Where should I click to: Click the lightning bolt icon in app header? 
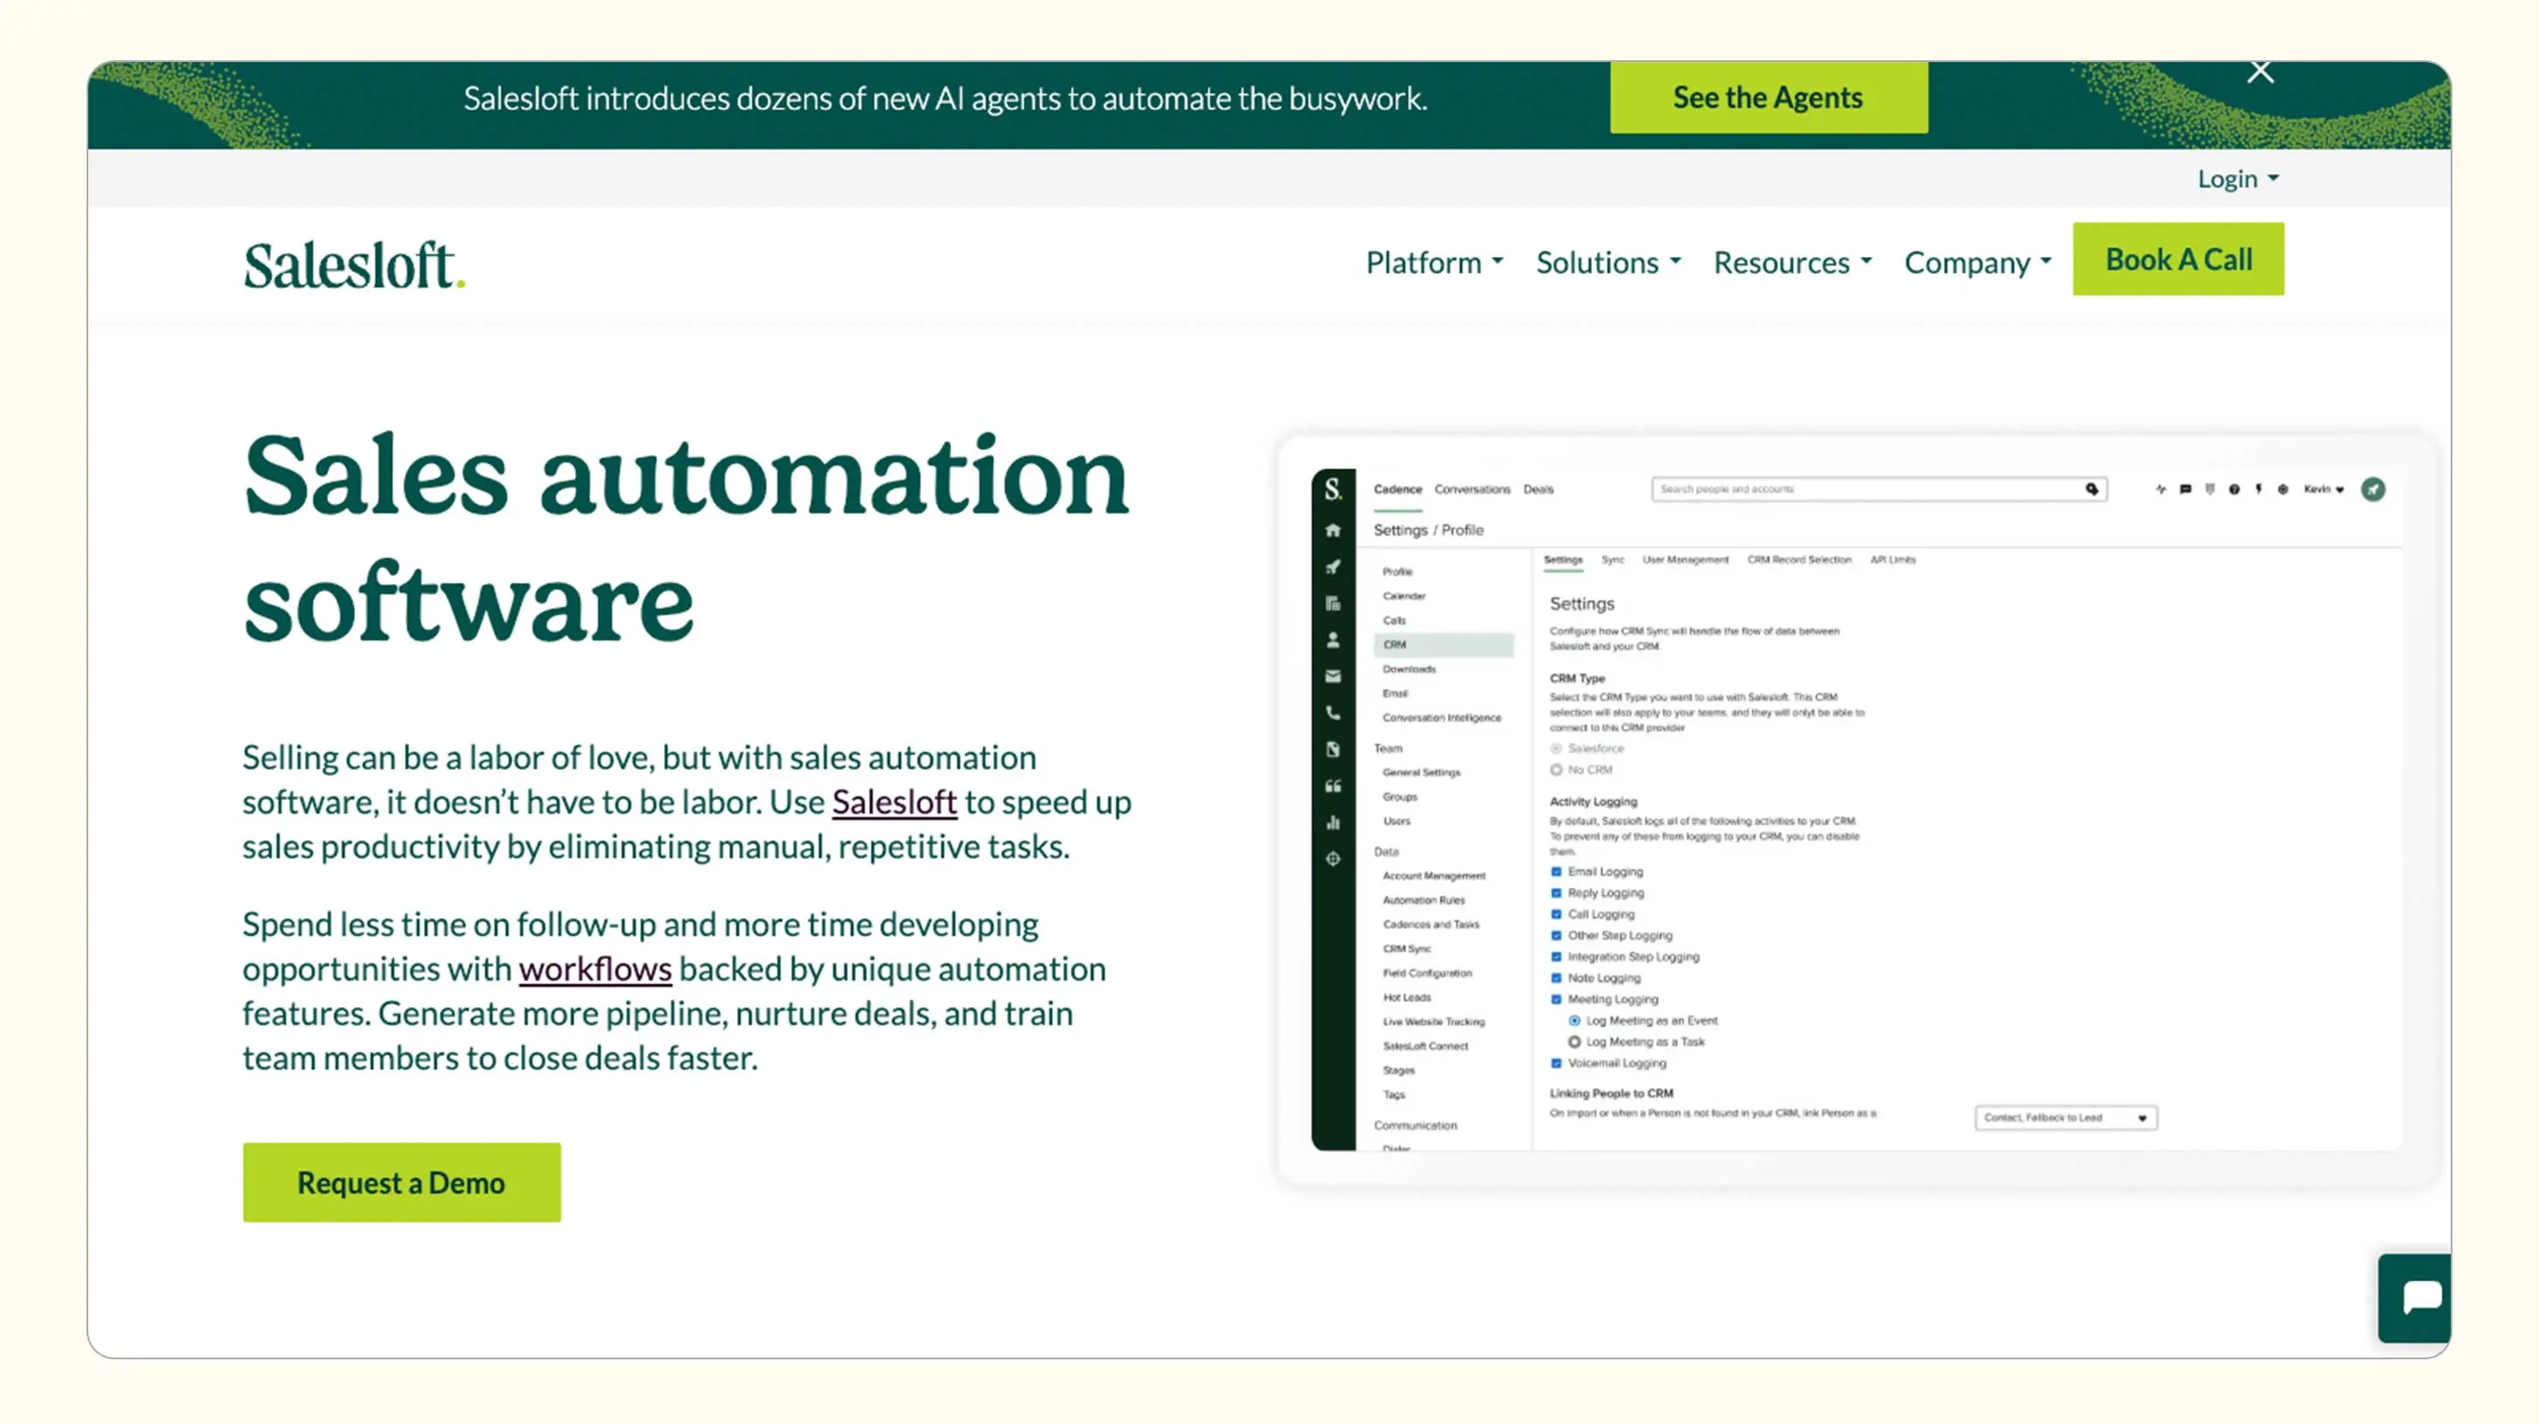click(x=2258, y=489)
